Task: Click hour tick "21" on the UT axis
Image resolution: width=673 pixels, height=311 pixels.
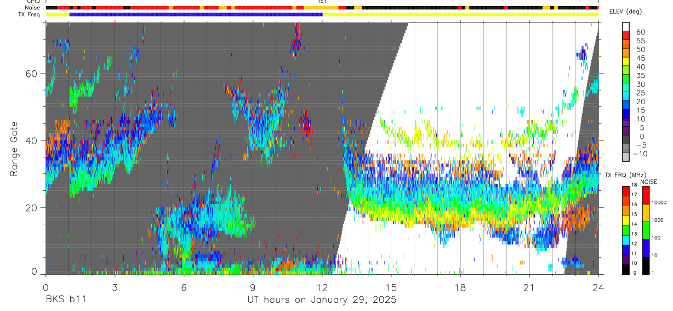Action: pyautogui.click(x=529, y=287)
